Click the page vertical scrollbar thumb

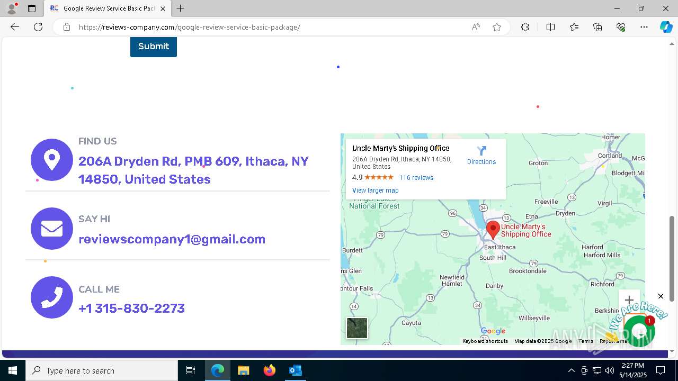click(672, 258)
